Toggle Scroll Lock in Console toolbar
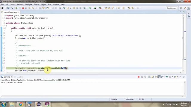Image resolution: width=191 pixels, height=107 pixels. (153, 77)
